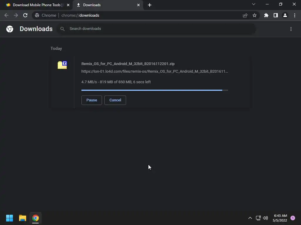Open Chrome's main three-dot menu
Screen dimensions: 301x225
[295, 15]
